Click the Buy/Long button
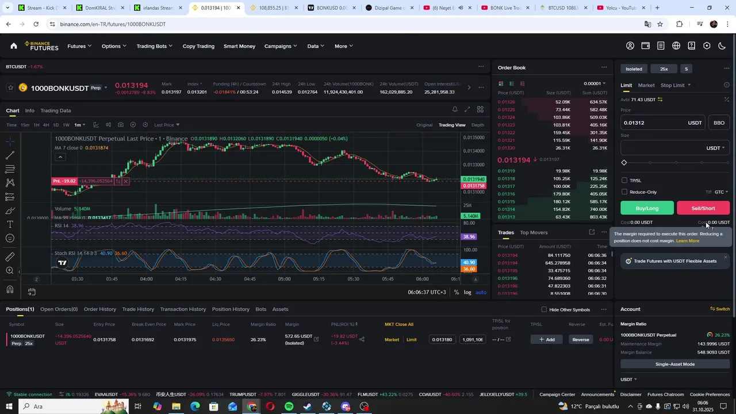 [647, 208]
